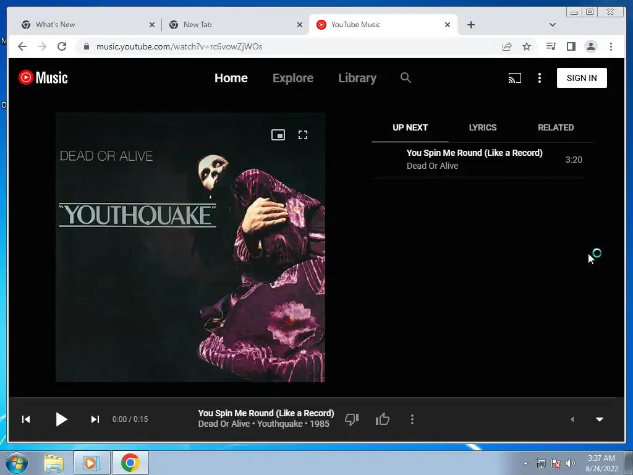The image size is (633, 475).
Task: Click the 0:00 / 0:15 time display
Action: [130, 419]
